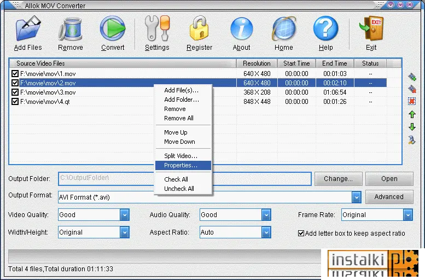Image resolution: width=425 pixels, height=280 pixels.
Task: Click the Exit door icon
Action: [x=371, y=28]
